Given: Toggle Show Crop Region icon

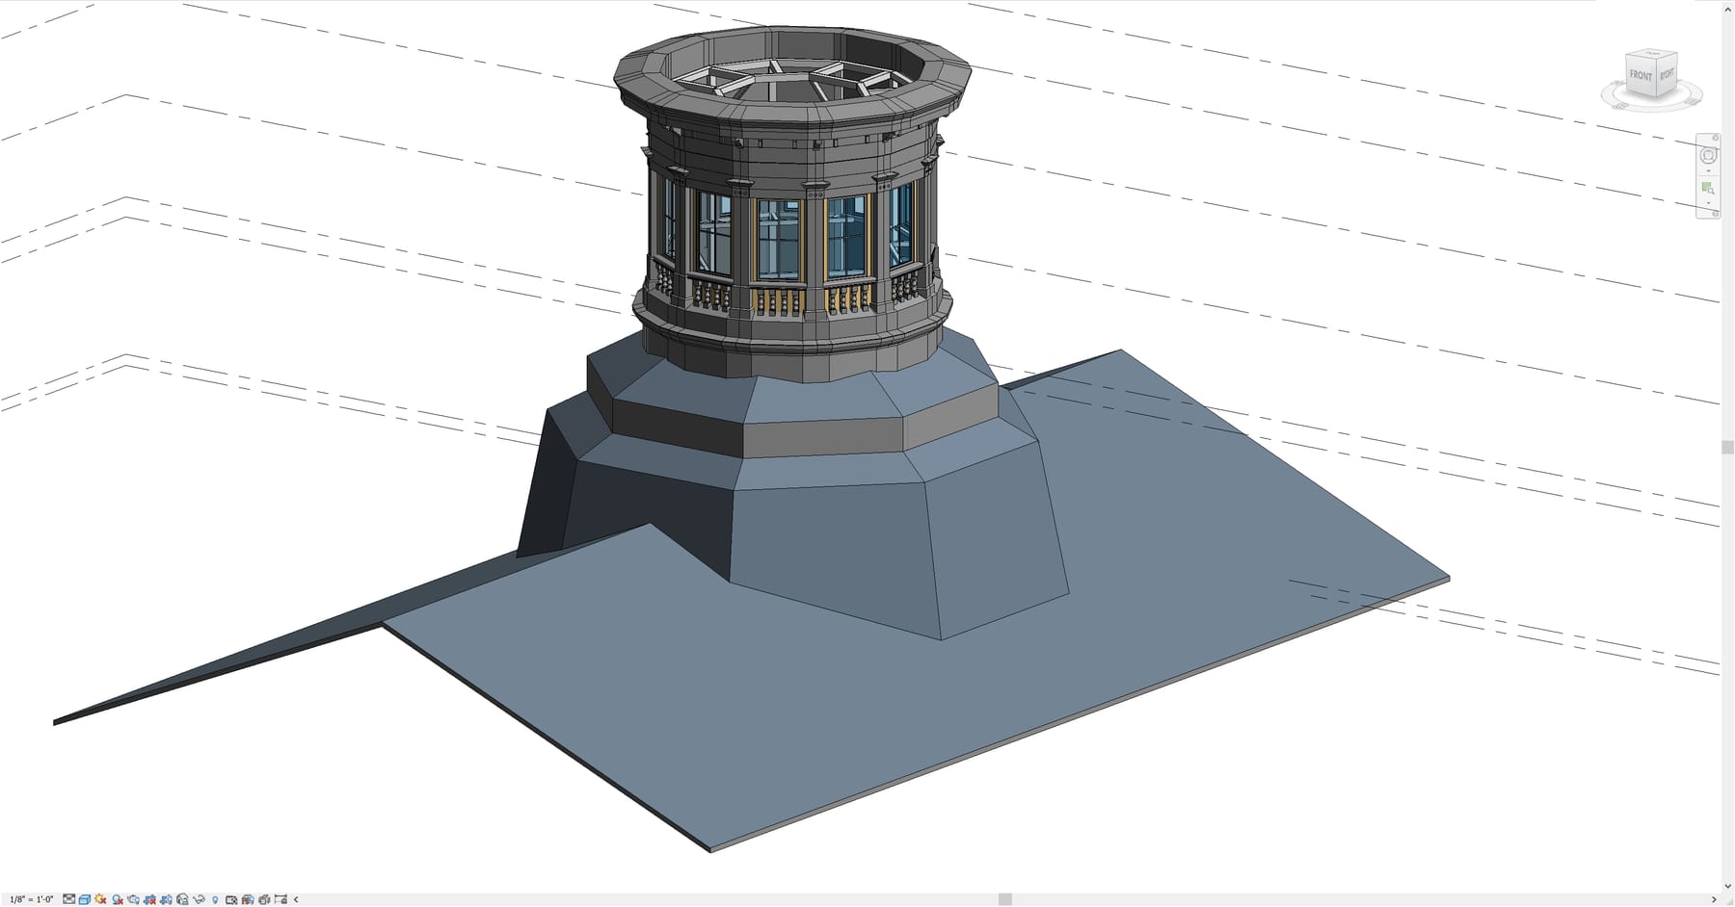Looking at the screenshot, I should click(x=166, y=899).
